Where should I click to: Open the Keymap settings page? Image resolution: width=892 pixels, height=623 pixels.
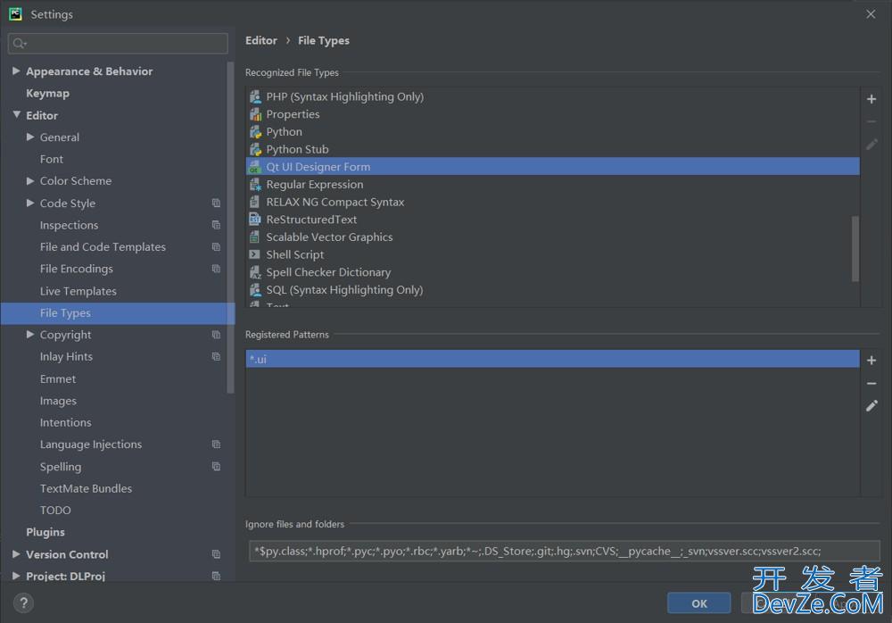48,93
